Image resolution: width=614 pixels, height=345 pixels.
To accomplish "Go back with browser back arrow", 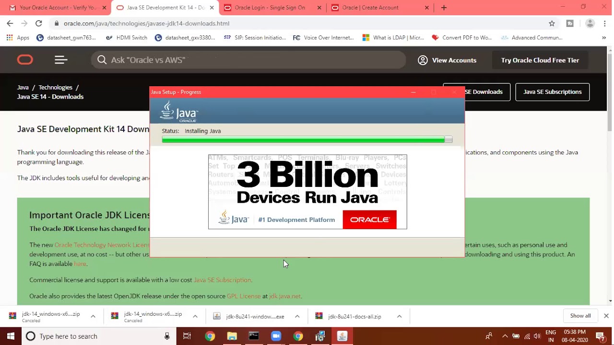I will 10,23.
